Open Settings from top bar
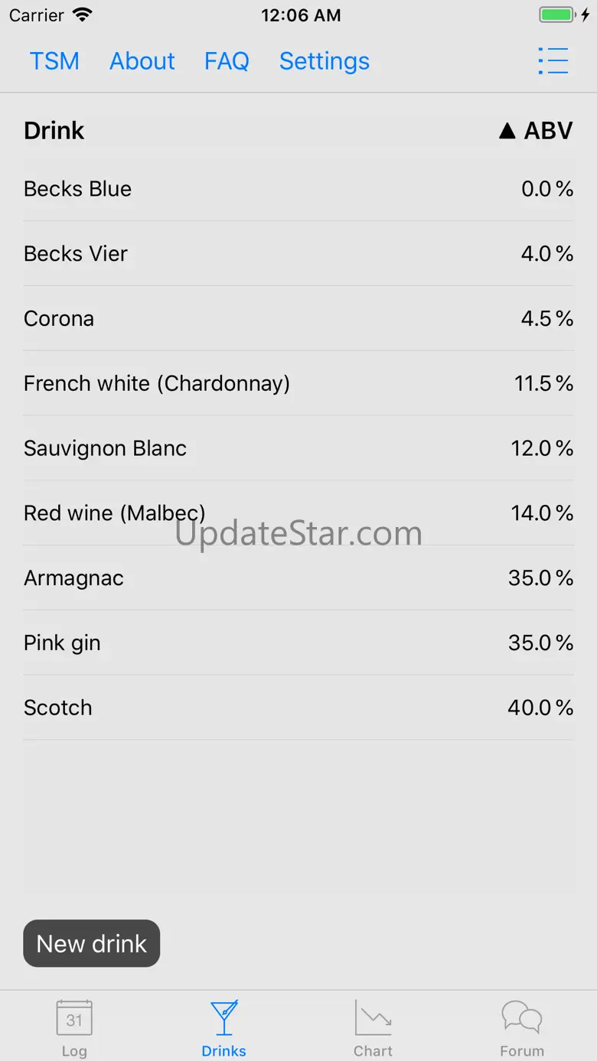Screen dimensions: 597x1061 tap(325, 61)
